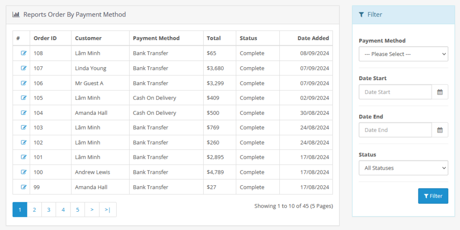Go to next page with > arrow
The image size is (460, 230).
pyautogui.click(x=92, y=209)
